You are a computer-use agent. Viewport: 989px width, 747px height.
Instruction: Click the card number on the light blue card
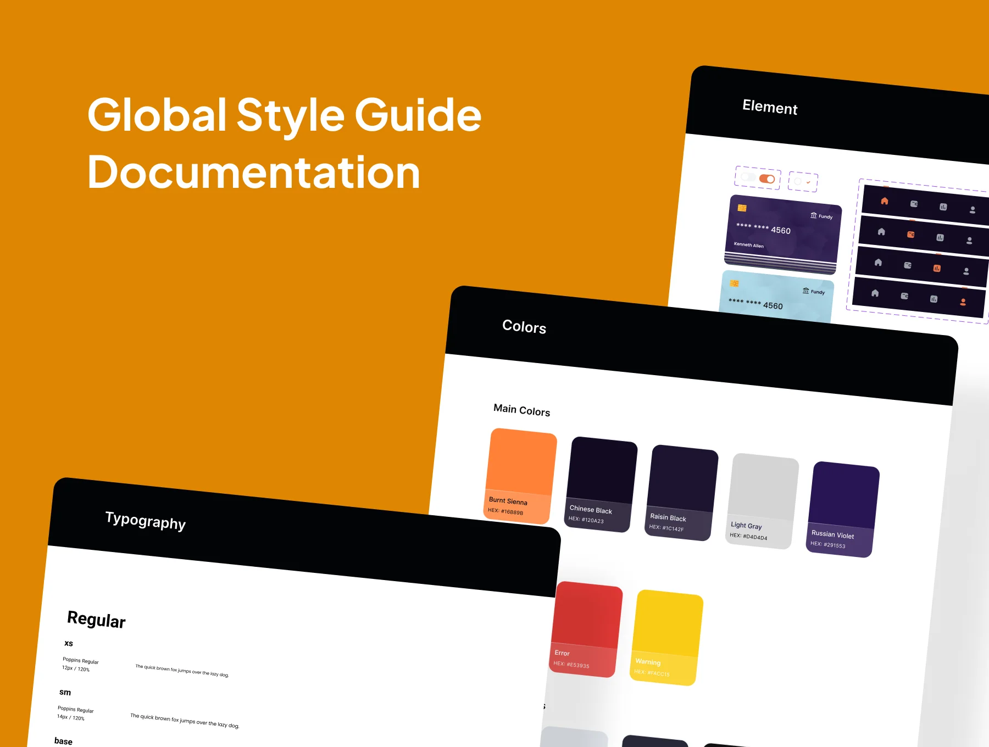(755, 303)
